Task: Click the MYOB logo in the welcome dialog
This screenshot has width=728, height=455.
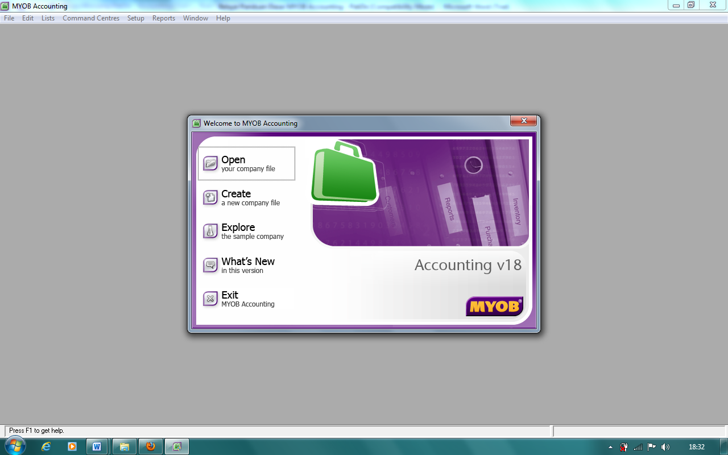Action: coord(495,306)
